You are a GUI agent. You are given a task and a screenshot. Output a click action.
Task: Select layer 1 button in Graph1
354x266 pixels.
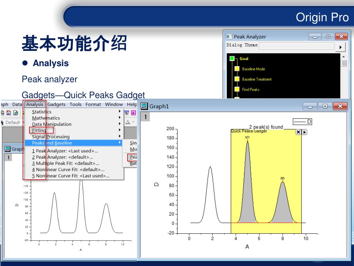click(146, 117)
